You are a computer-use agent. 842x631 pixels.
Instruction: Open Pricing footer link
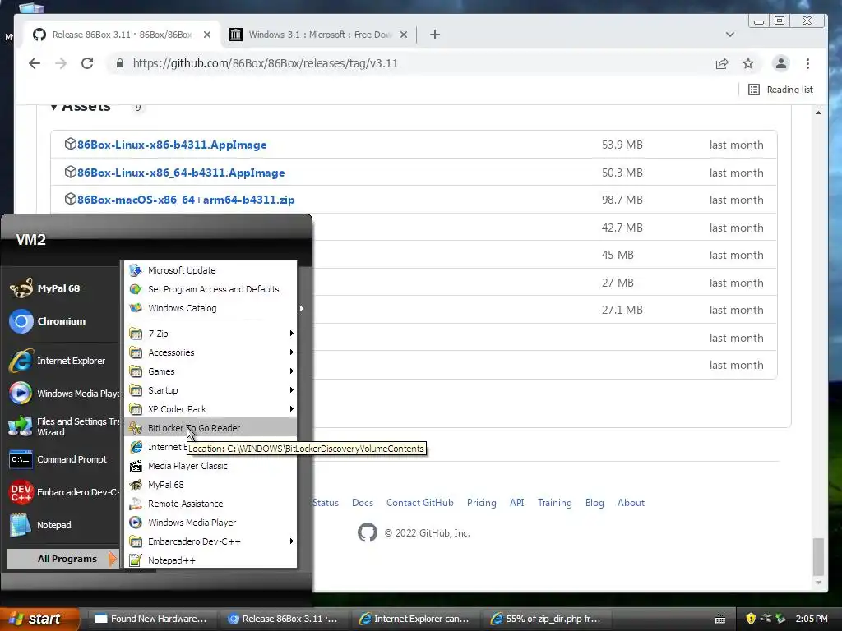tap(482, 503)
